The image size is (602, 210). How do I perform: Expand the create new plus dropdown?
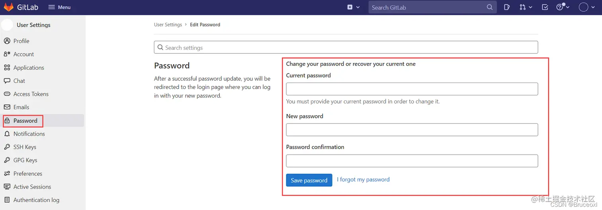point(353,7)
